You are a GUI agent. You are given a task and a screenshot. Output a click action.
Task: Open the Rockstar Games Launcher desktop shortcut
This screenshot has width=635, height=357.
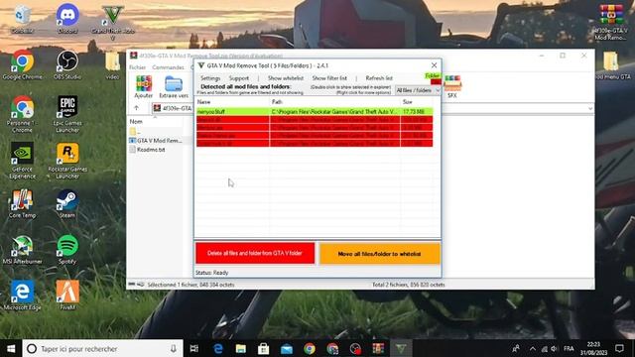67,161
